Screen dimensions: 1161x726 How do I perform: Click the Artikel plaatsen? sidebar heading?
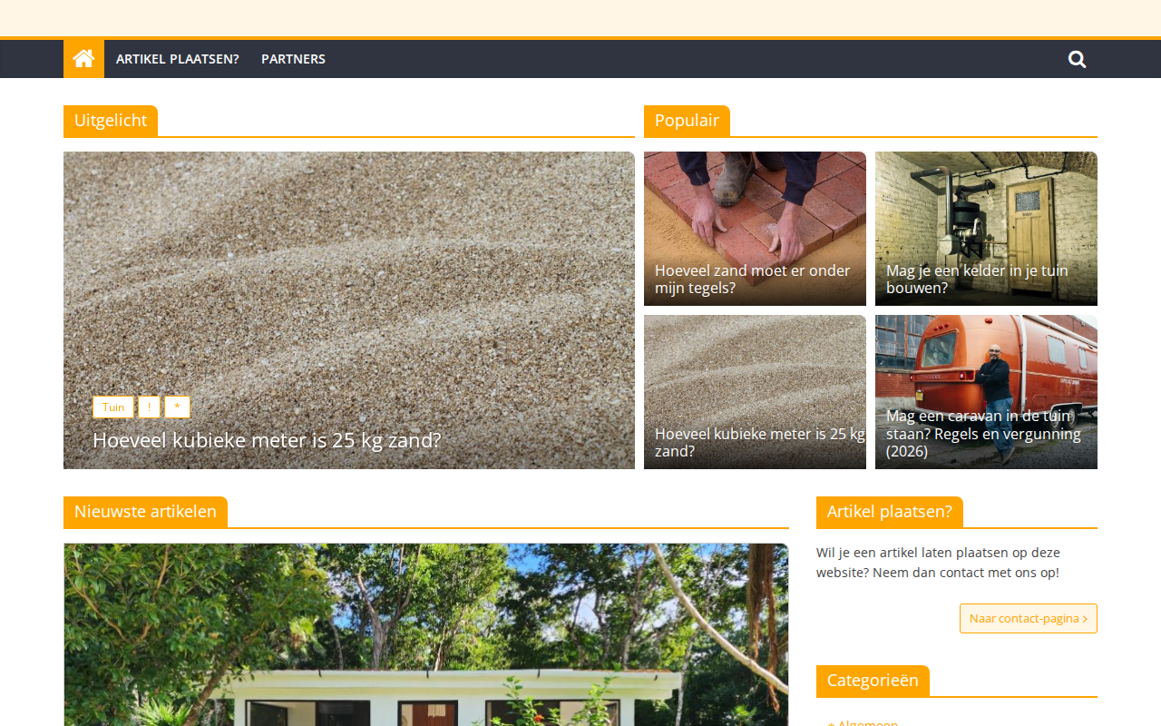(890, 512)
